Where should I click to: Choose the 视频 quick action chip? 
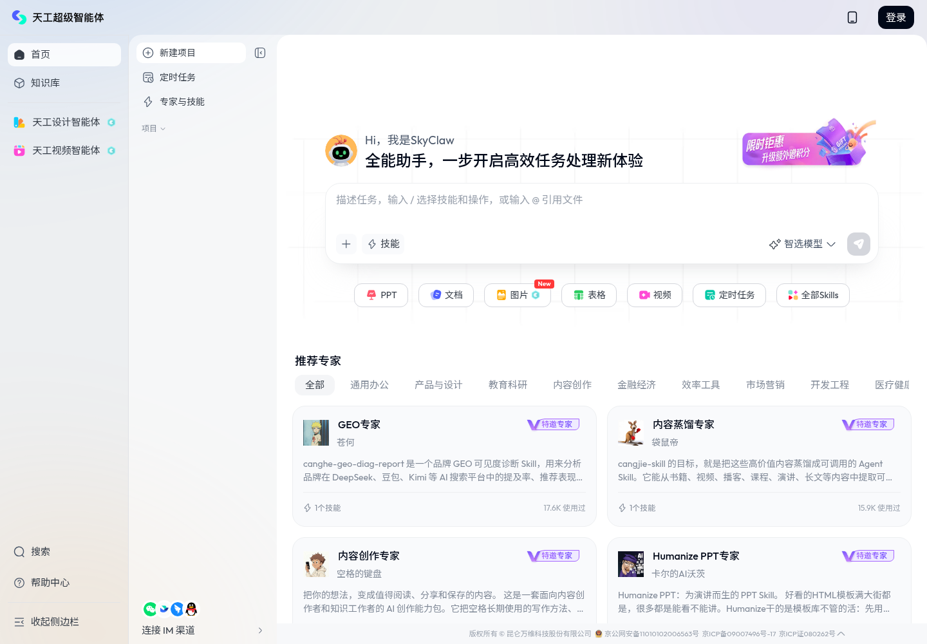tap(655, 295)
